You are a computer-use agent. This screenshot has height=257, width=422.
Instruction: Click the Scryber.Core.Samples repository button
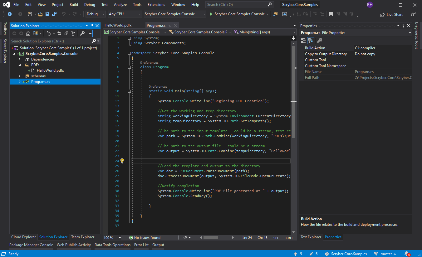[x=346, y=254]
